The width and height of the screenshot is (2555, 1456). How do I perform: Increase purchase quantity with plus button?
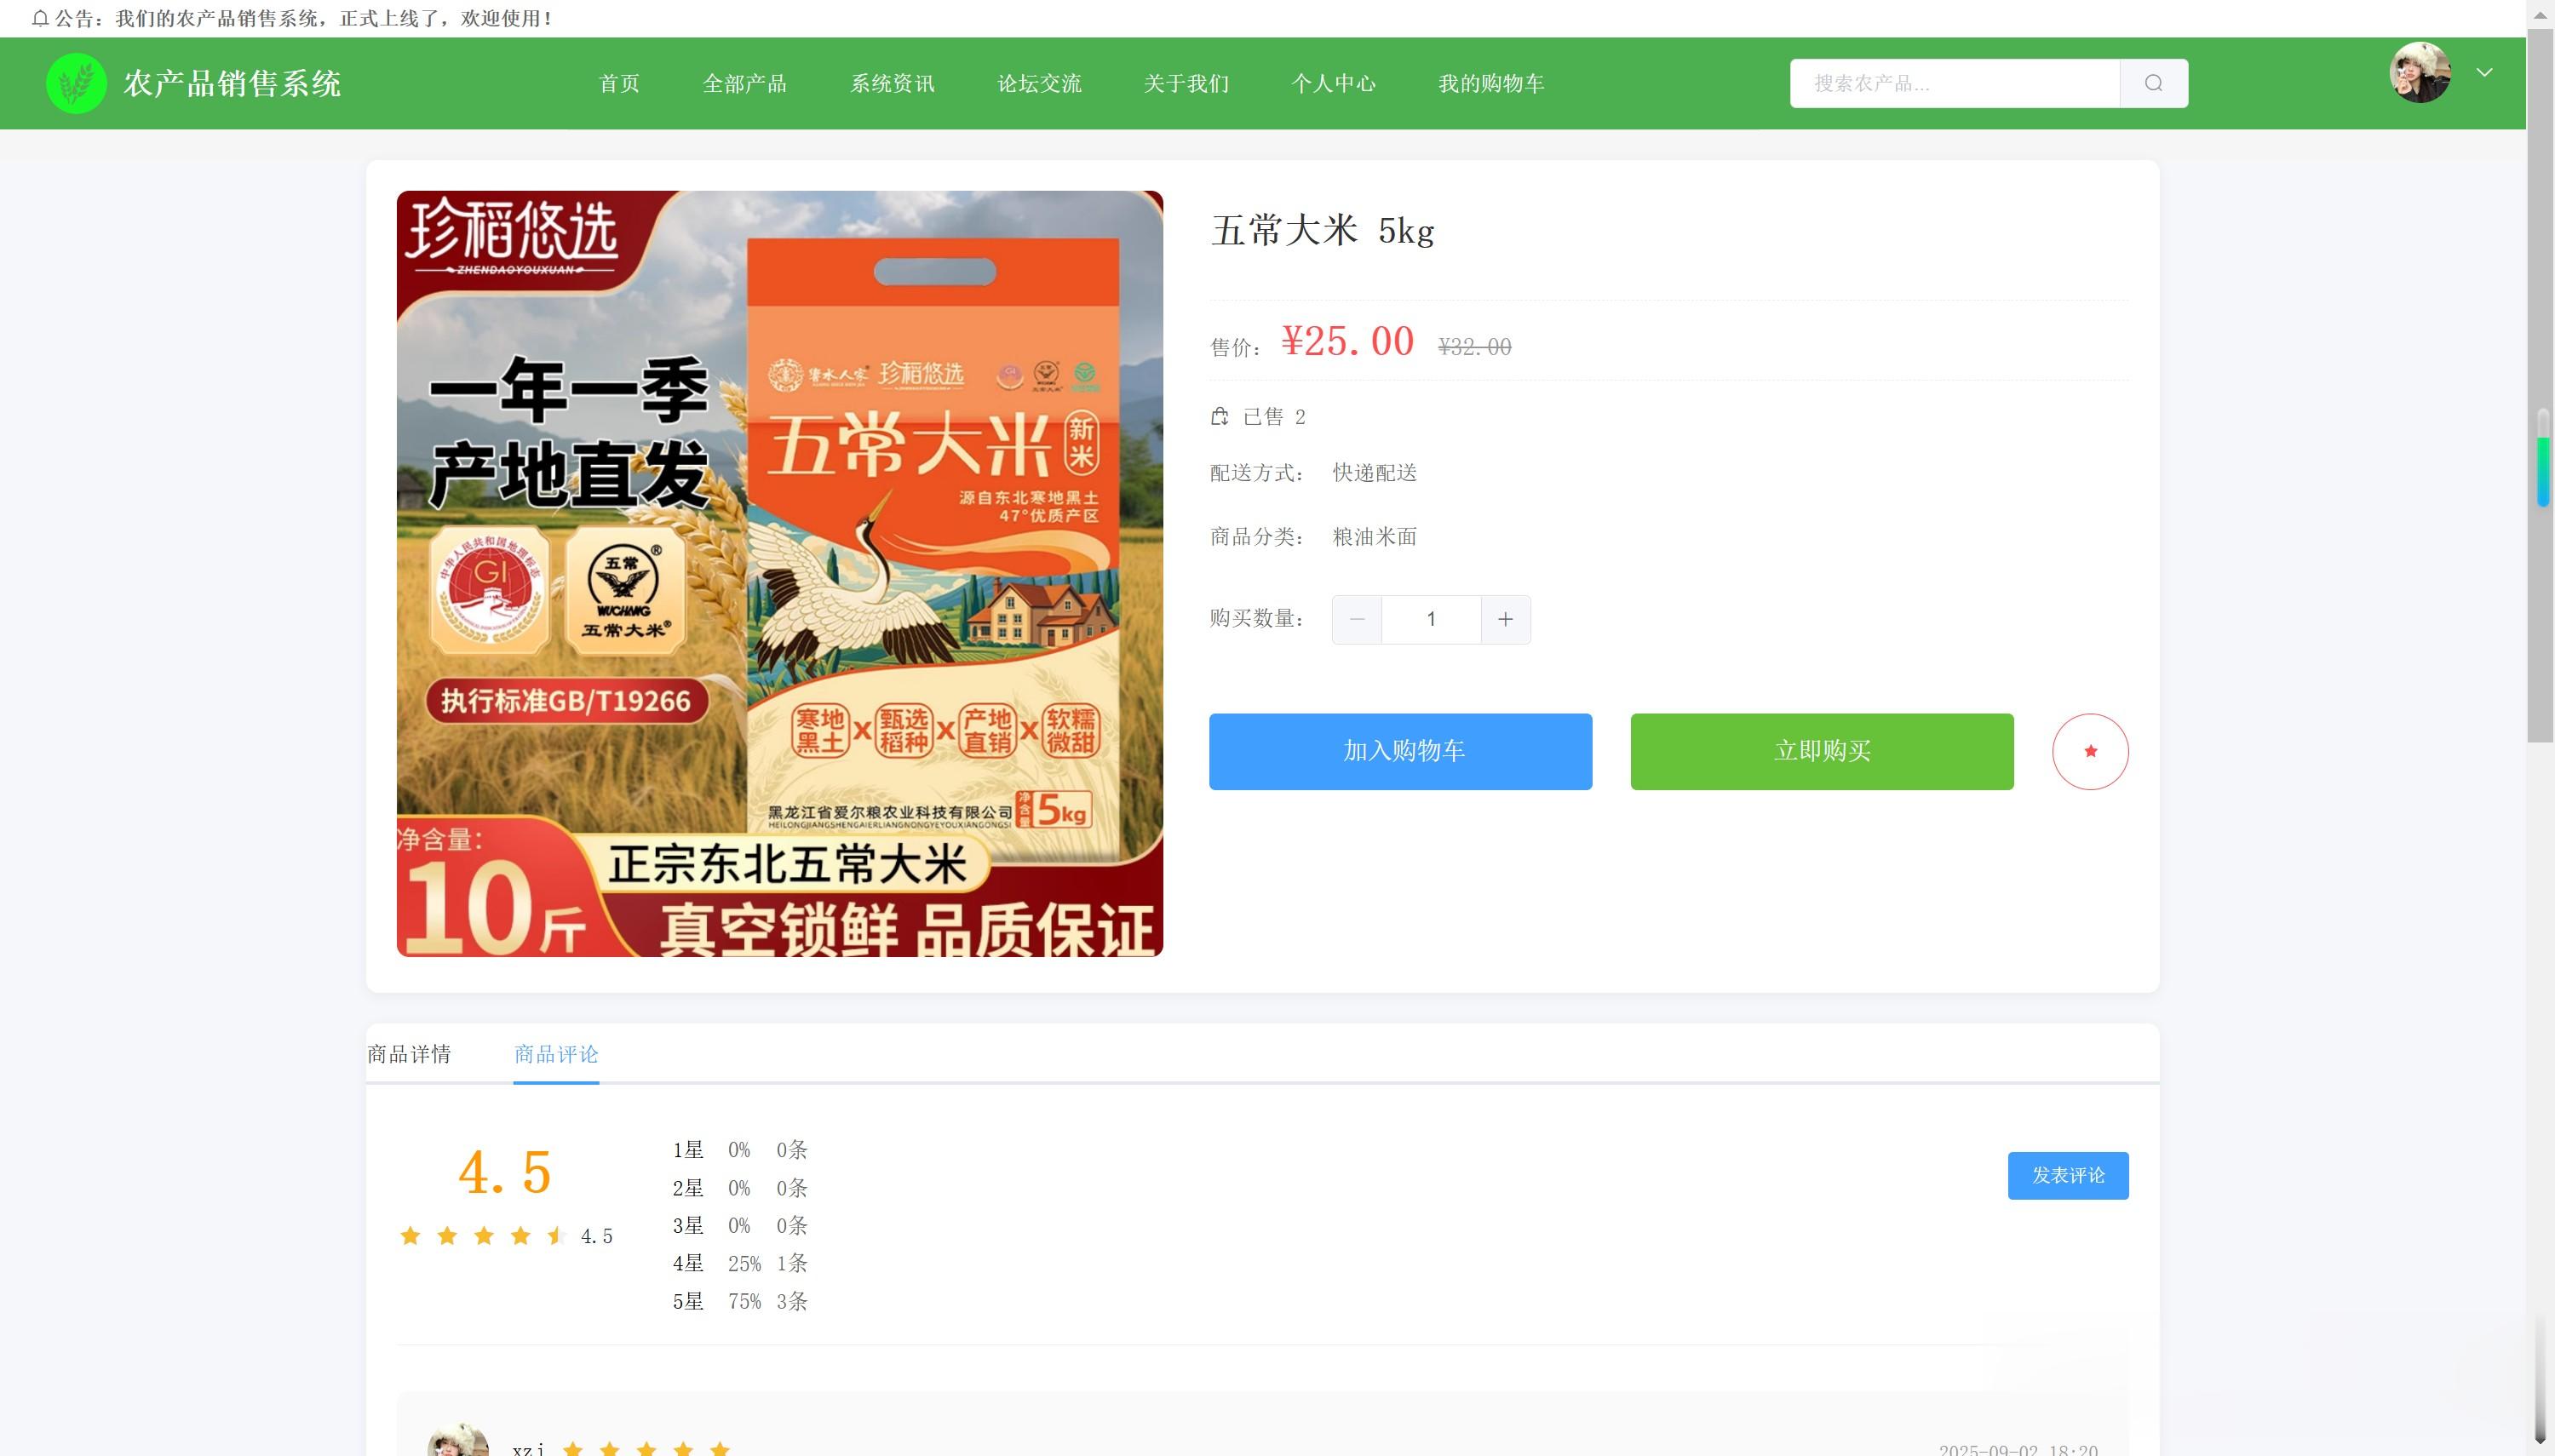click(x=1505, y=619)
